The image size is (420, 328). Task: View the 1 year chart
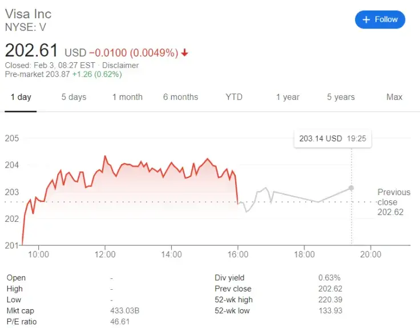288,97
